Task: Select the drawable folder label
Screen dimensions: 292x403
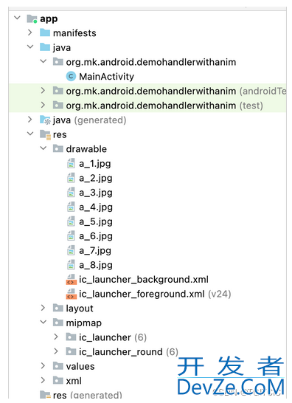Action: click(x=86, y=149)
